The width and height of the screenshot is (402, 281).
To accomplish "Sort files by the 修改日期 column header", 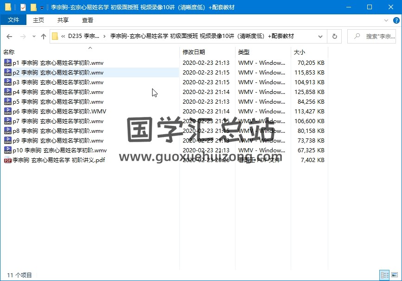I will [194, 52].
